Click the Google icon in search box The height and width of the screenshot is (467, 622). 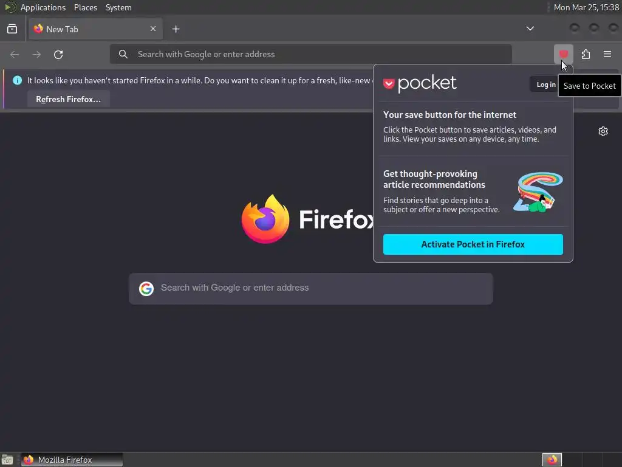tap(146, 289)
